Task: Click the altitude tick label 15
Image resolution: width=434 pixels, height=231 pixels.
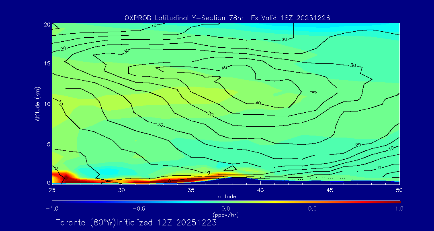Action: (47, 63)
